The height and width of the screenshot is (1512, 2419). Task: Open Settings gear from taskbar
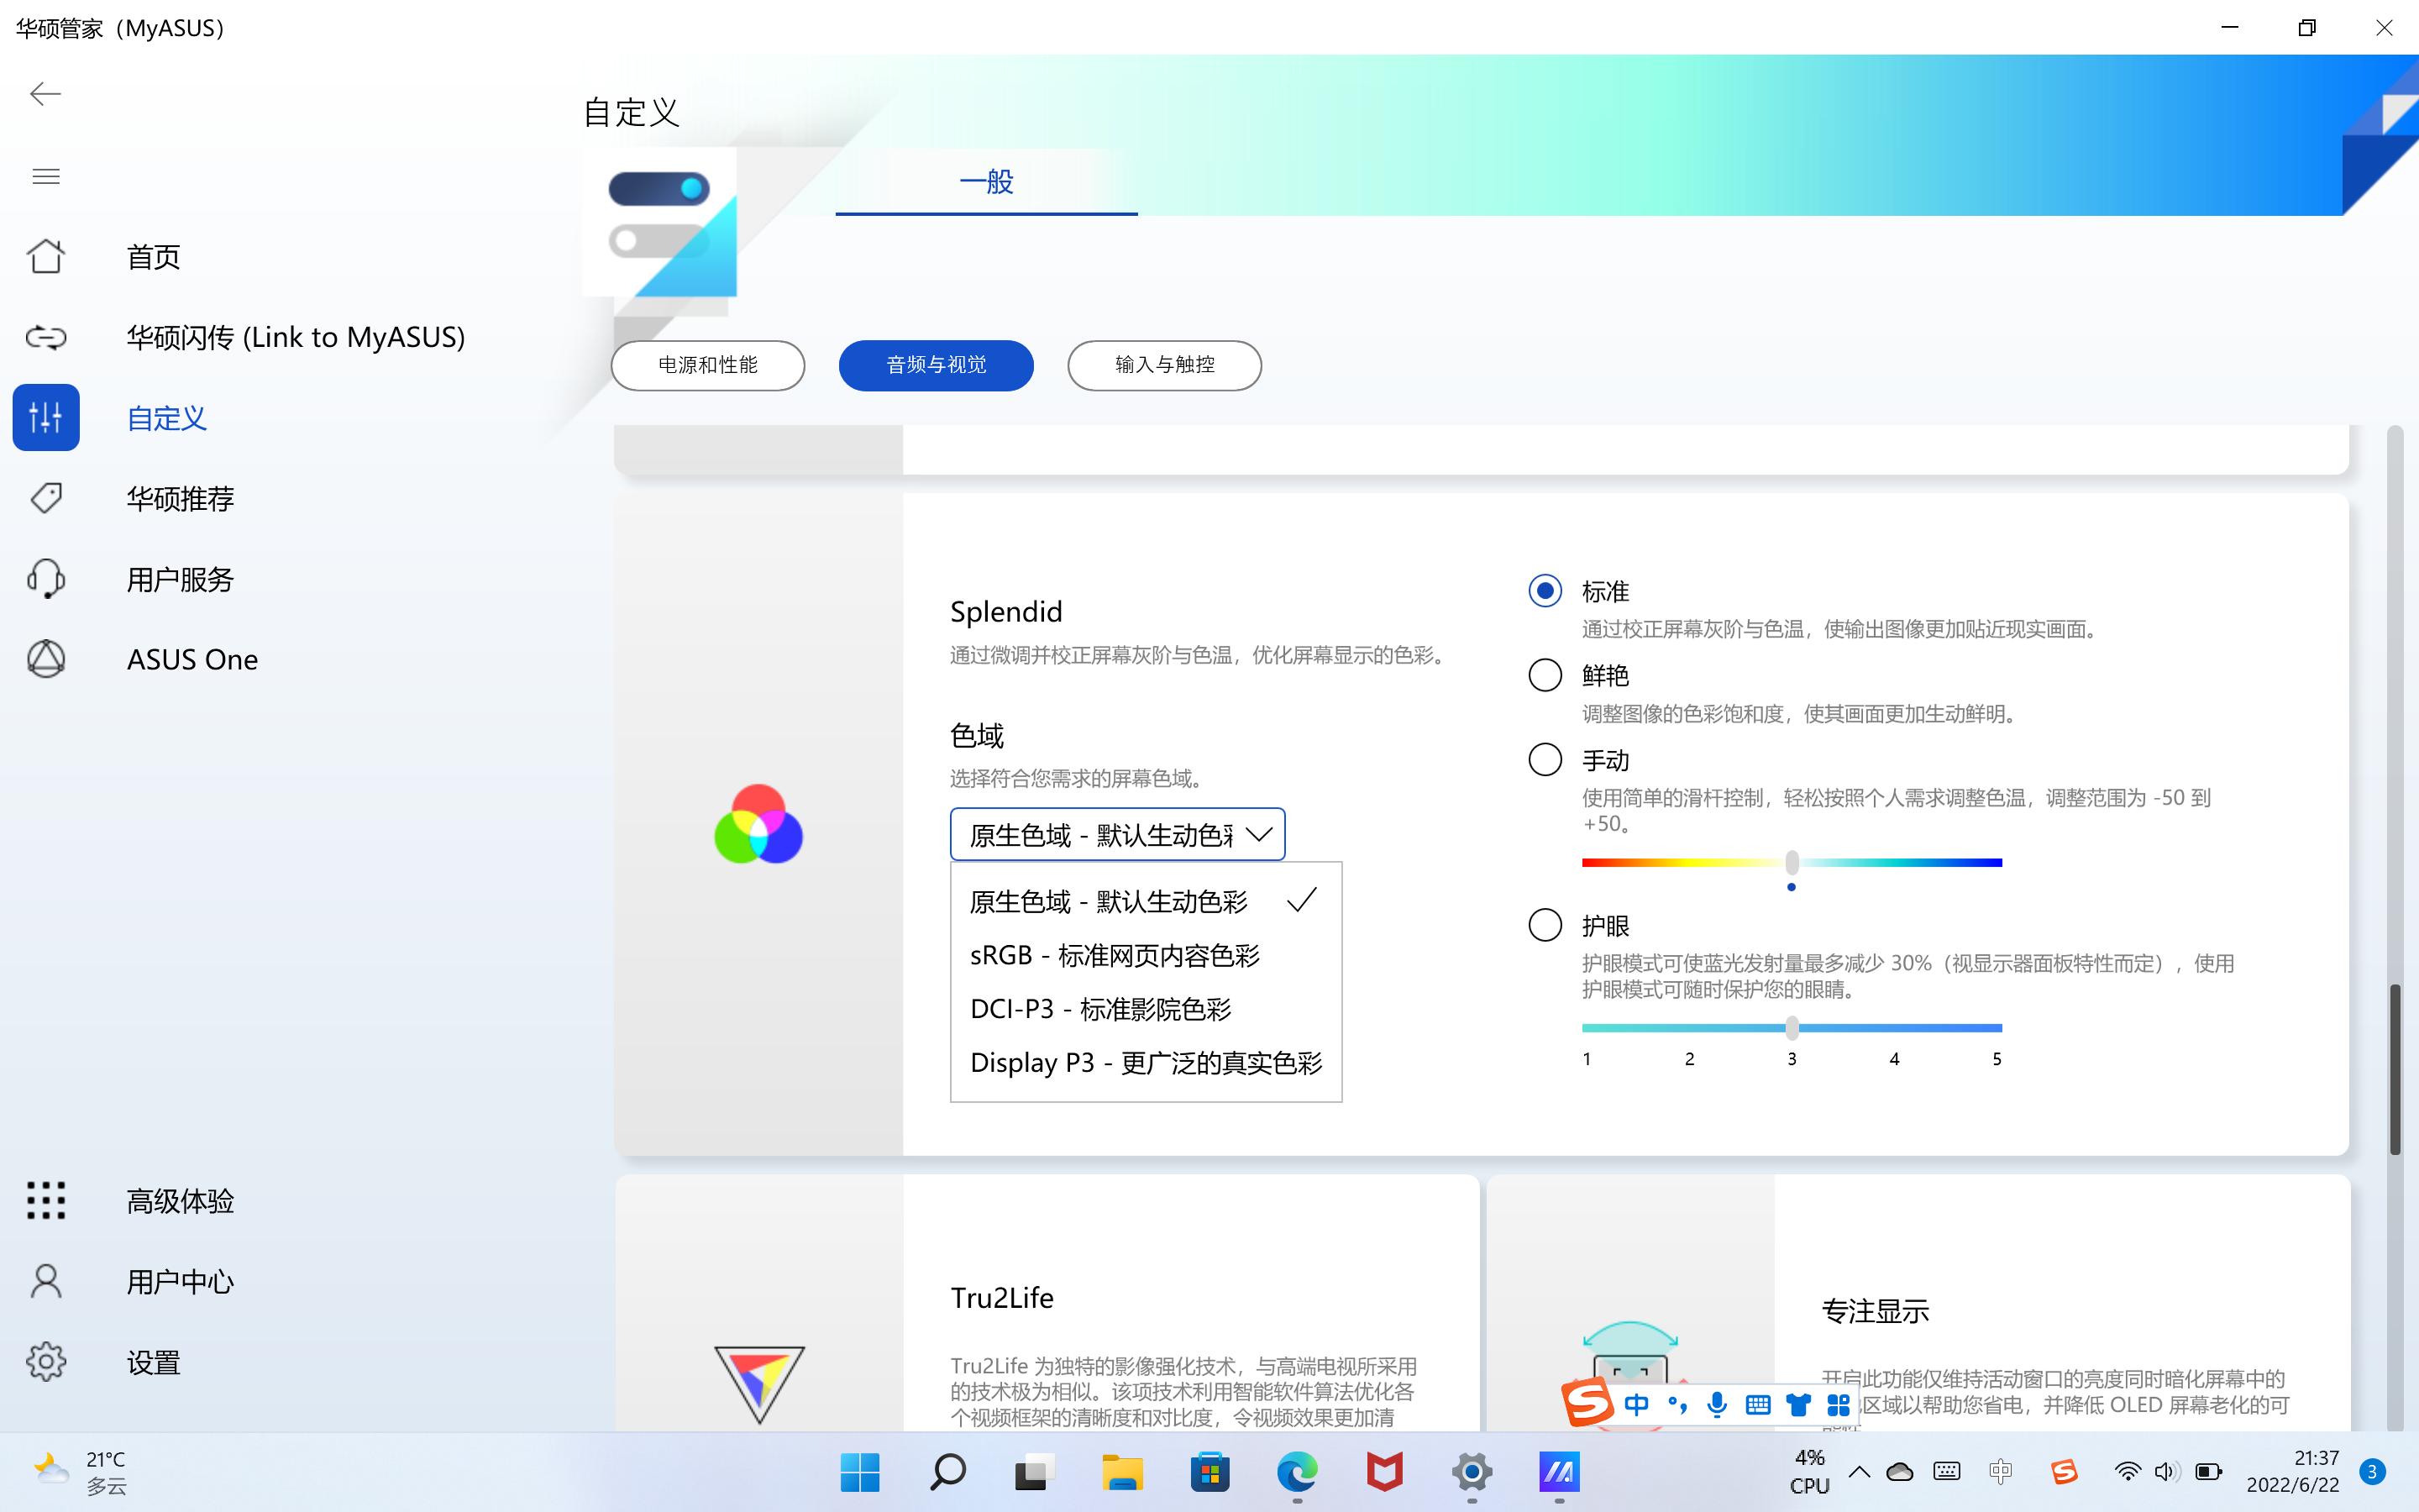point(1472,1472)
